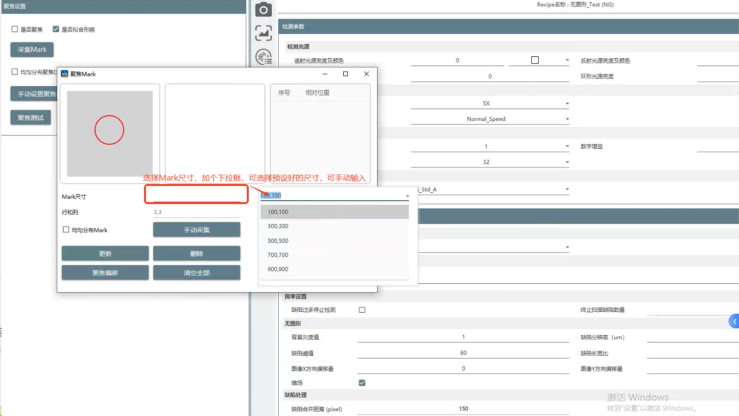The width and height of the screenshot is (739, 416).
Task: Disable the 暗场 checkbox
Action: coord(362,383)
